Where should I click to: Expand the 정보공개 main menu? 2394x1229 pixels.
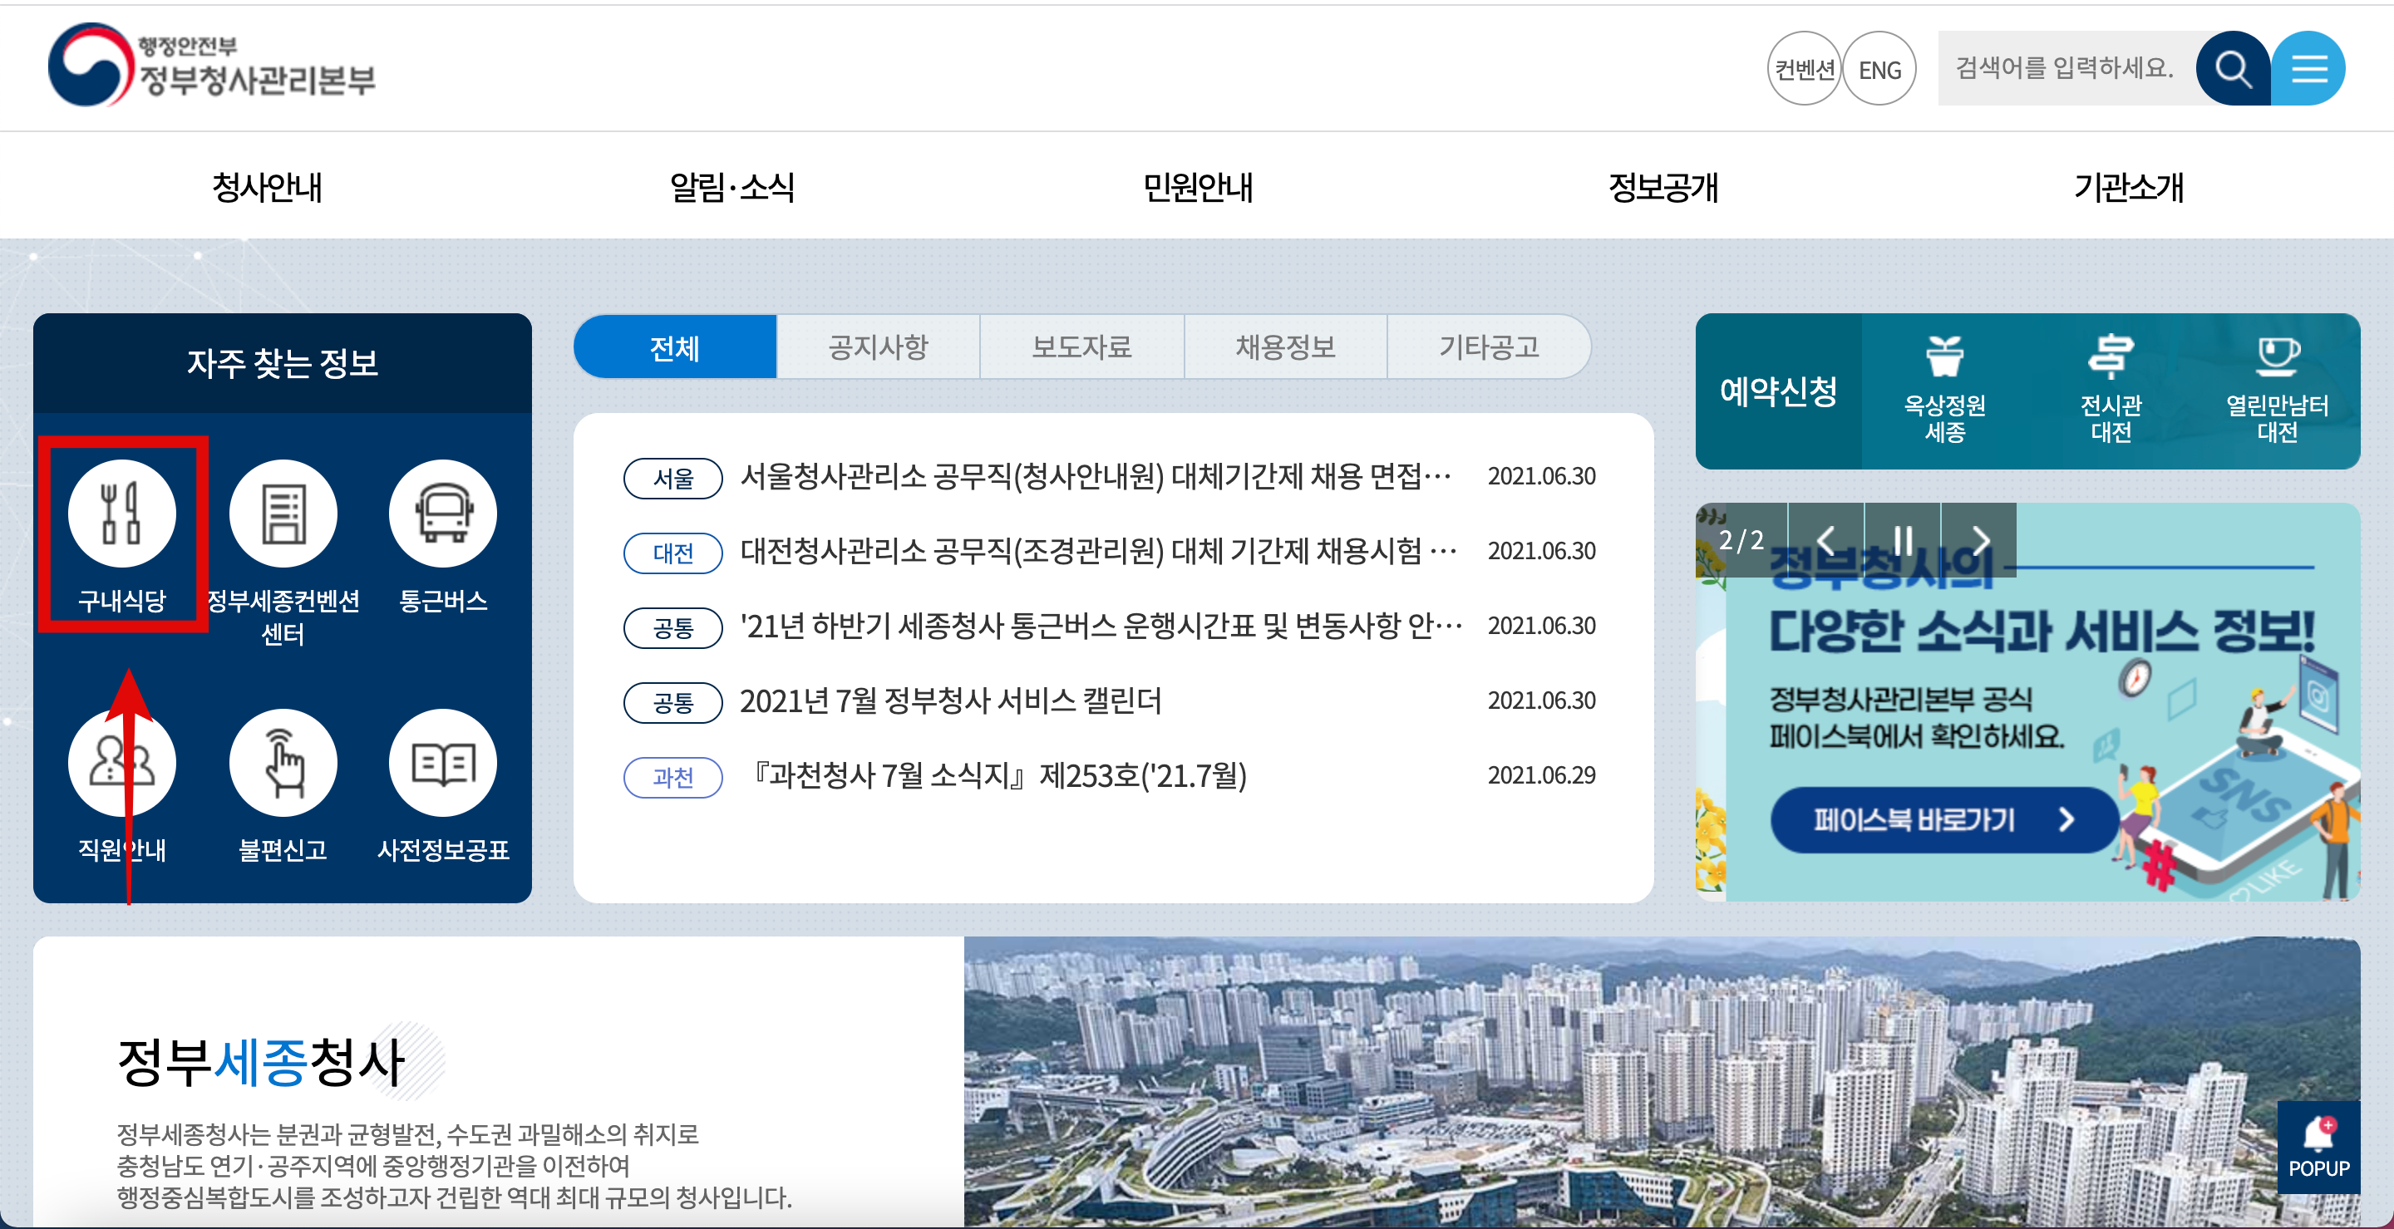point(1662,187)
